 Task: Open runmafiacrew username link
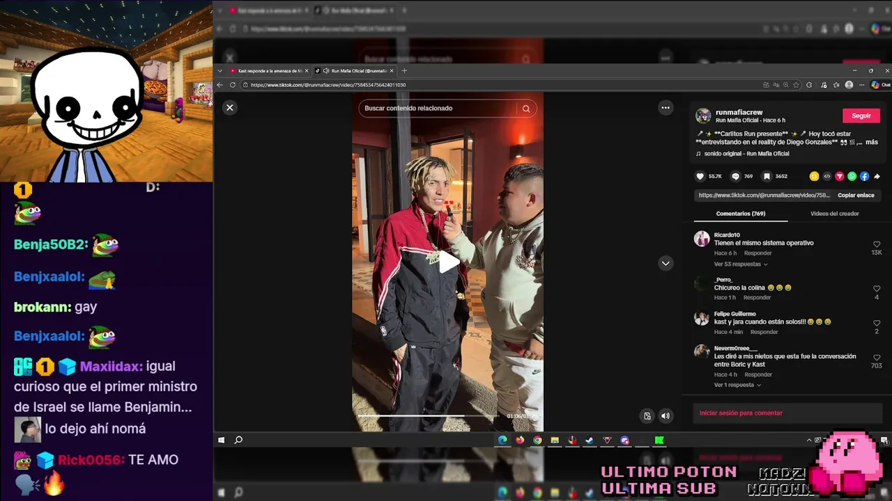pos(739,112)
